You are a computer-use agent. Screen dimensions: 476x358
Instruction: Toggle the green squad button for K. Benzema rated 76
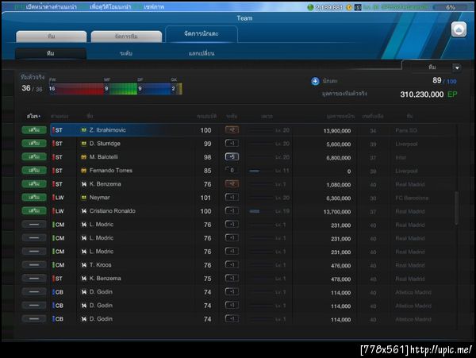pos(34,183)
